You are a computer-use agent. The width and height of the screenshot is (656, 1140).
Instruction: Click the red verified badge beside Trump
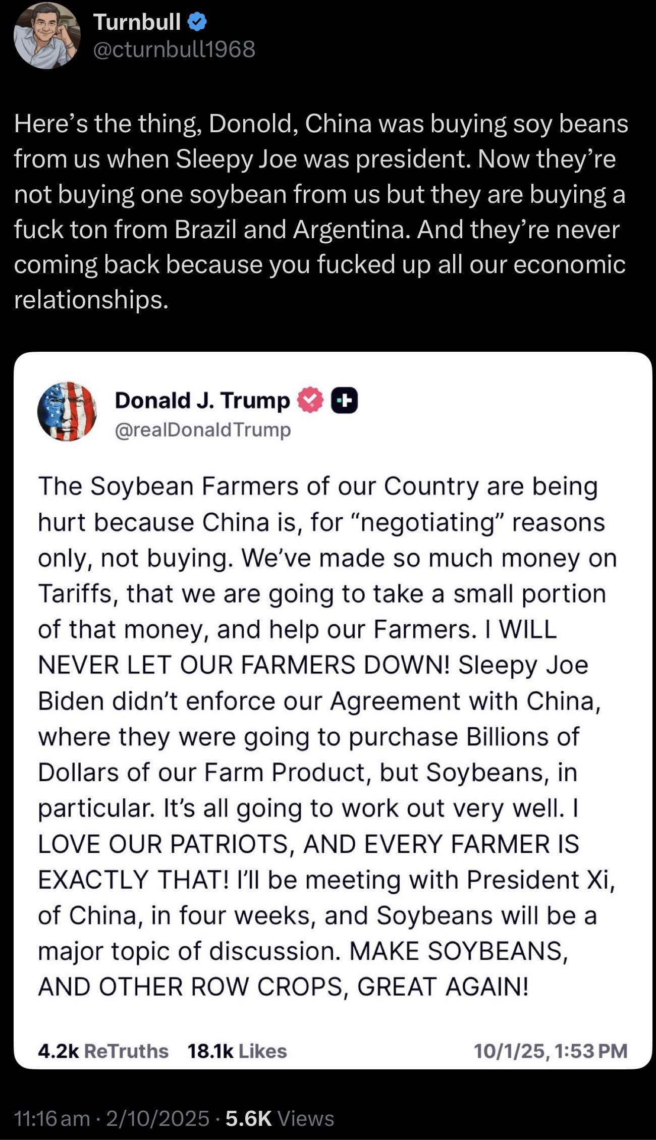coord(310,400)
